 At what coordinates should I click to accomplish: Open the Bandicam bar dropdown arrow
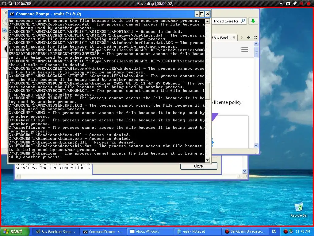pos(281,3)
